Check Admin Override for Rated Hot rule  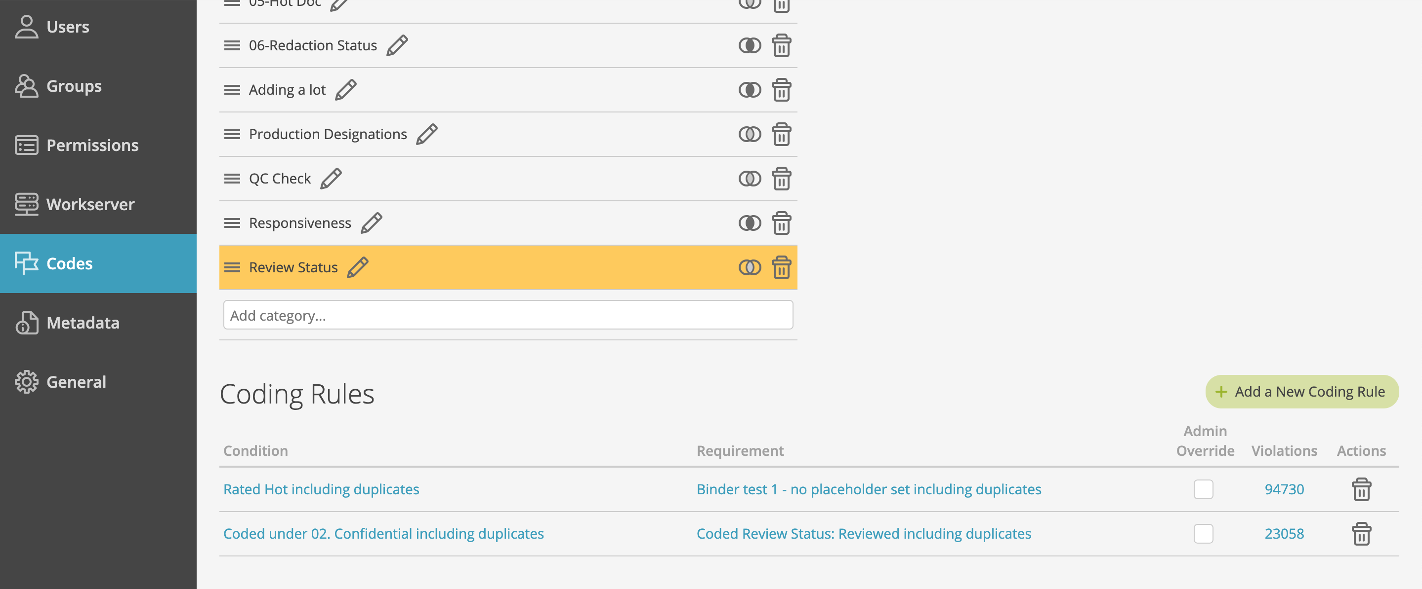[x=1203, y=489]
